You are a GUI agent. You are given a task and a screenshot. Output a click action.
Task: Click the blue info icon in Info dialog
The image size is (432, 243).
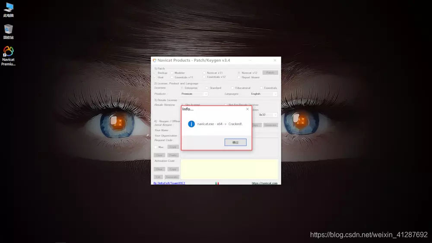pos(191,124)
